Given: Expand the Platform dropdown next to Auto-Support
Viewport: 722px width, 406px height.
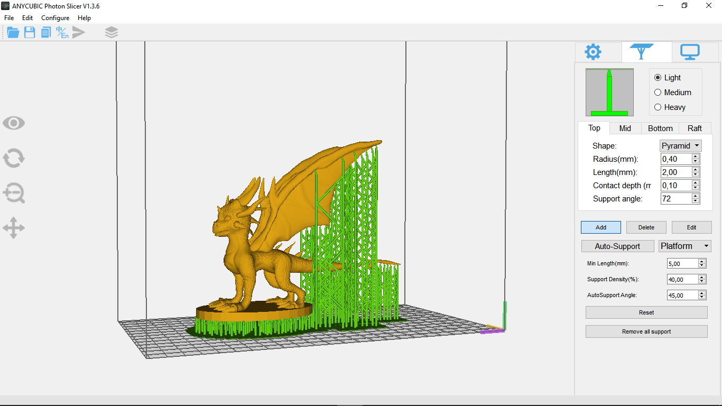Looking at the screenshot, I should point(685,246).
